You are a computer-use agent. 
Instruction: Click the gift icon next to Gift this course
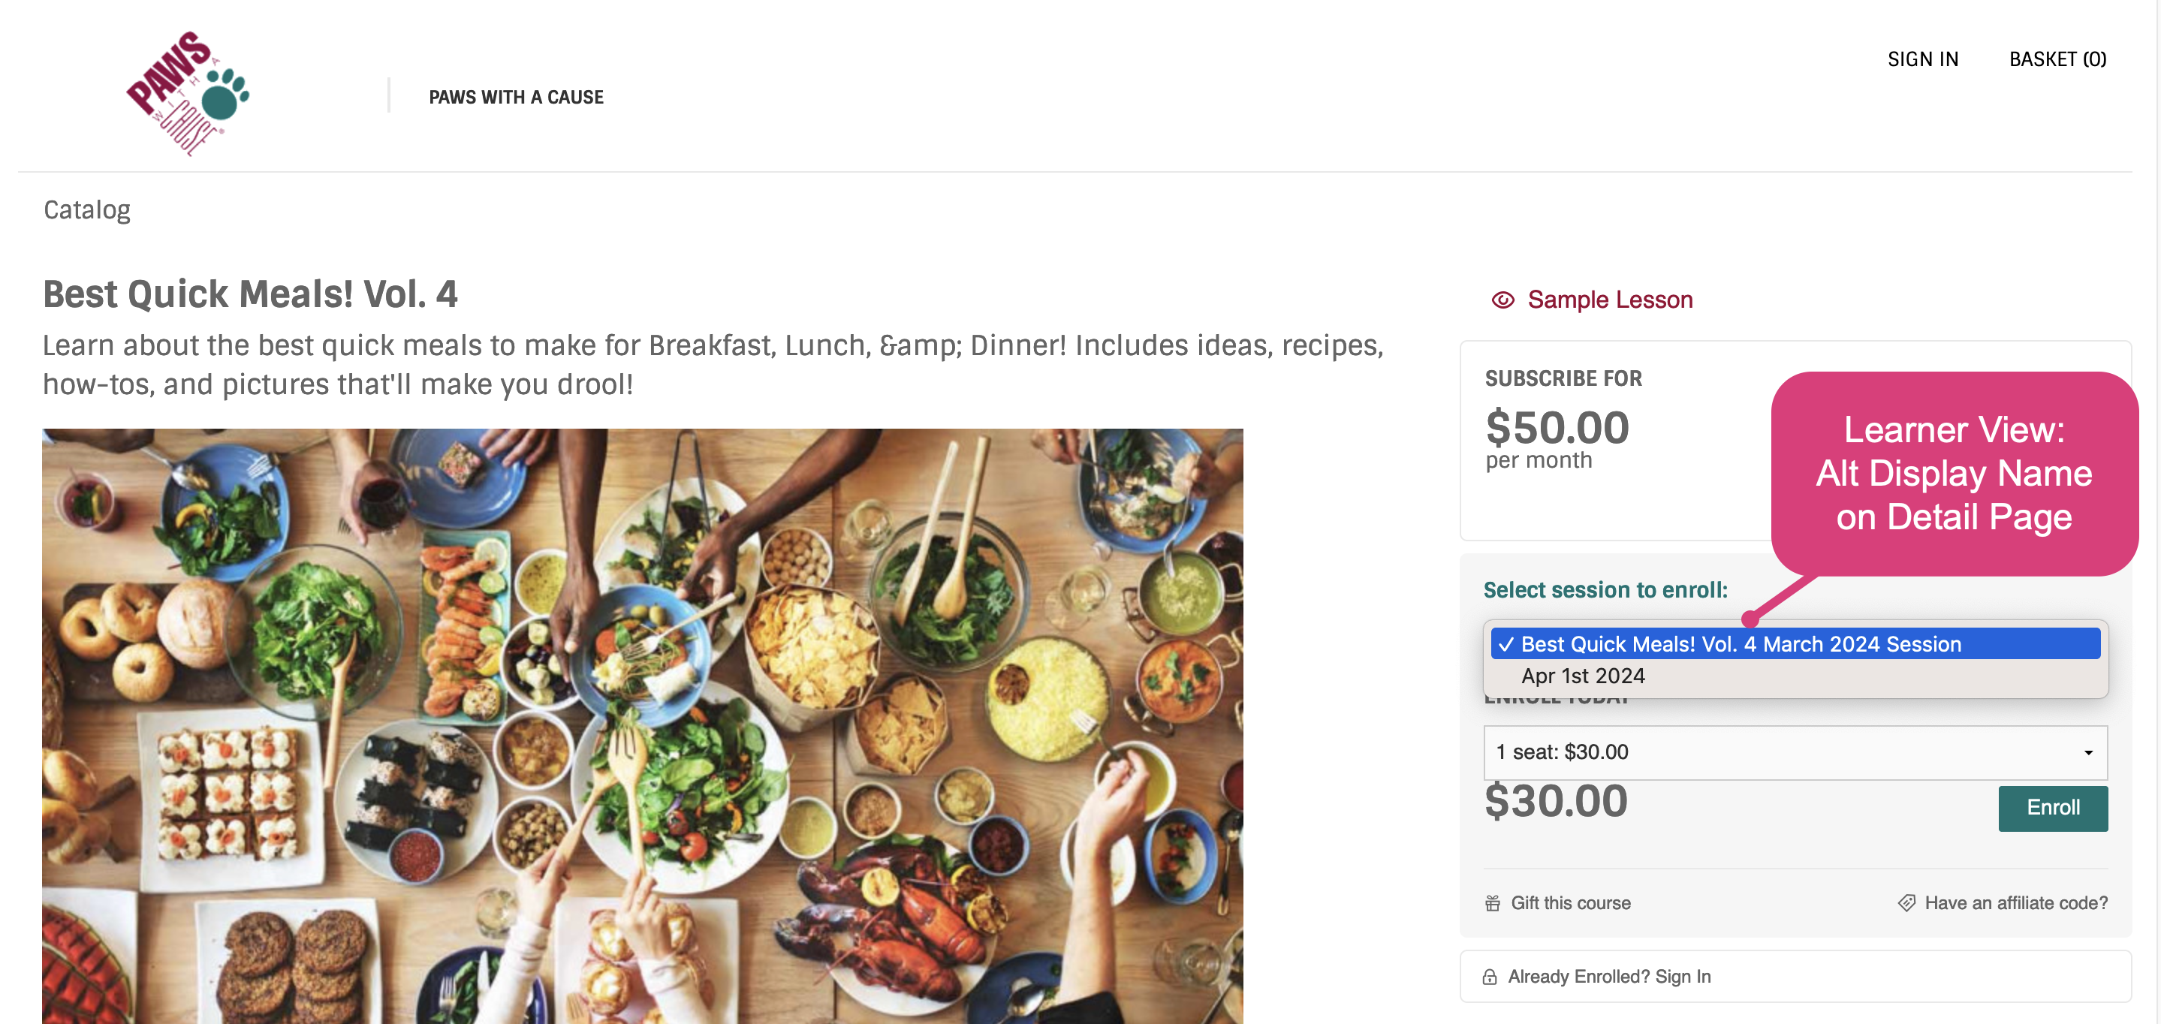click(x=1493, y=903)
